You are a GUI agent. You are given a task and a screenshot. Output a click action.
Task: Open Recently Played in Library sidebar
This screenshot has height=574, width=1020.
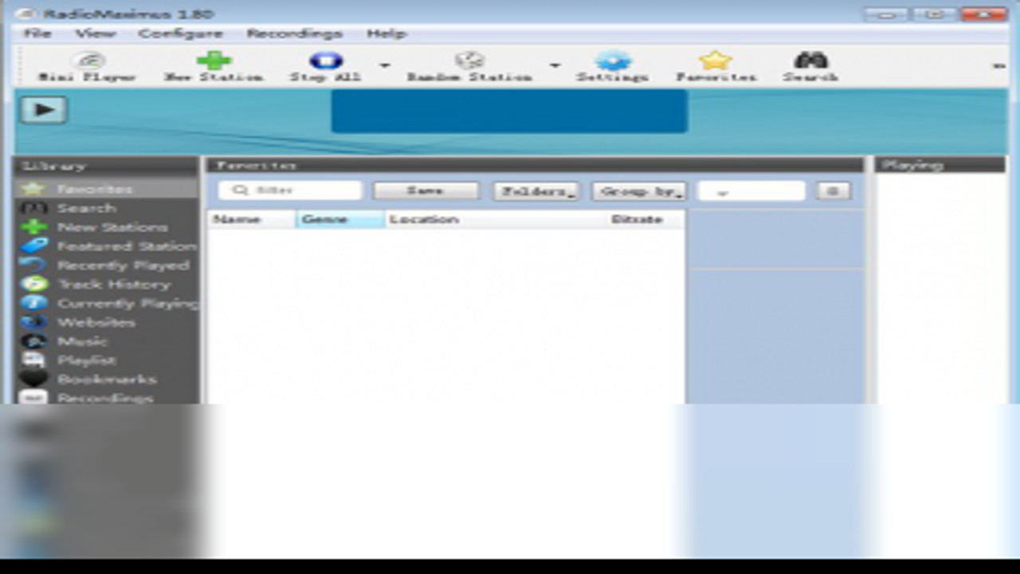click(x=106, y=265)
